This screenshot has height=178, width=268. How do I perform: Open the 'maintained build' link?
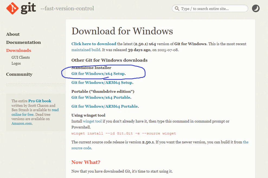pyautogui.click(x=86, y=50)
